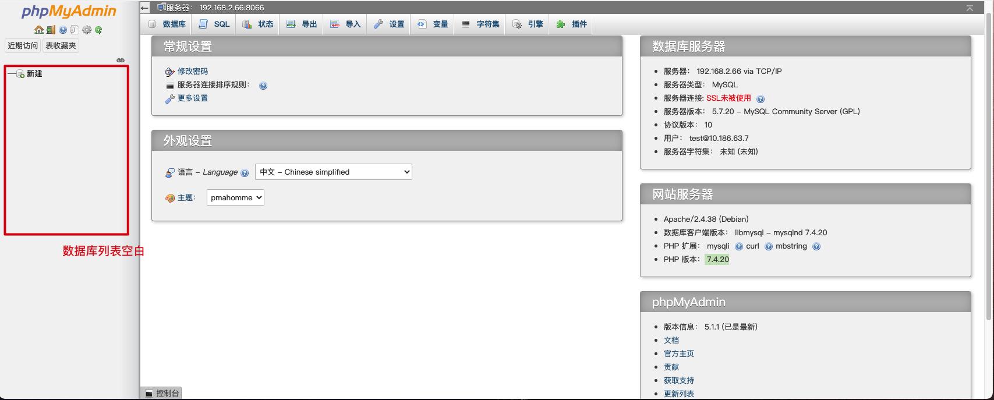The image size is (994, 400).
Task: Click the user value test@10.186.63.7
Action: tap(719, 138)
